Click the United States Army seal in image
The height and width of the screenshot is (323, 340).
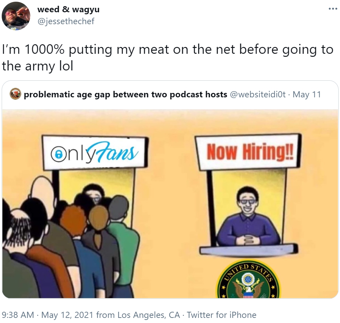248,279
